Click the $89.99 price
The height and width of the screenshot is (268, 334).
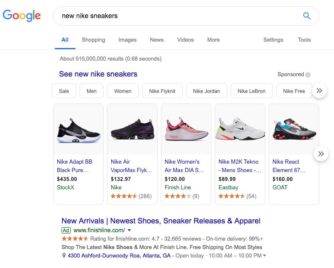[227, 179]
